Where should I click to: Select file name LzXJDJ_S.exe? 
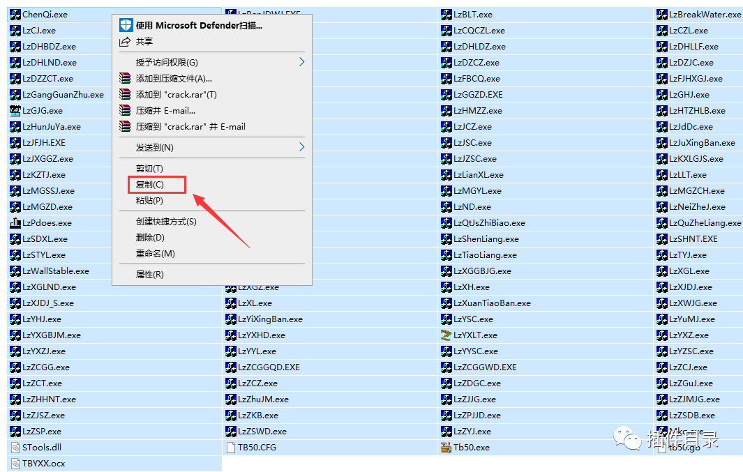[x=48, y=303]
